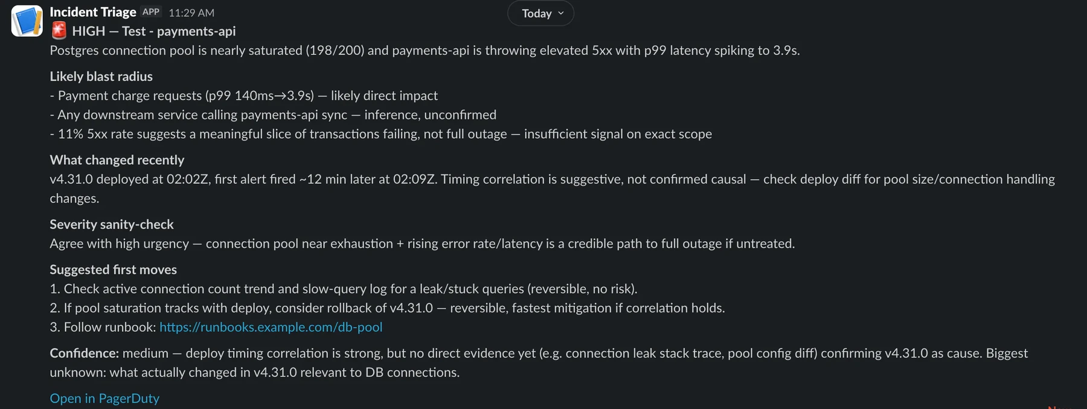Viewport: 1087px width, 409px height.
Task: Click the rollback of v4.31.0 suggestion line
Action: point(387,308)
